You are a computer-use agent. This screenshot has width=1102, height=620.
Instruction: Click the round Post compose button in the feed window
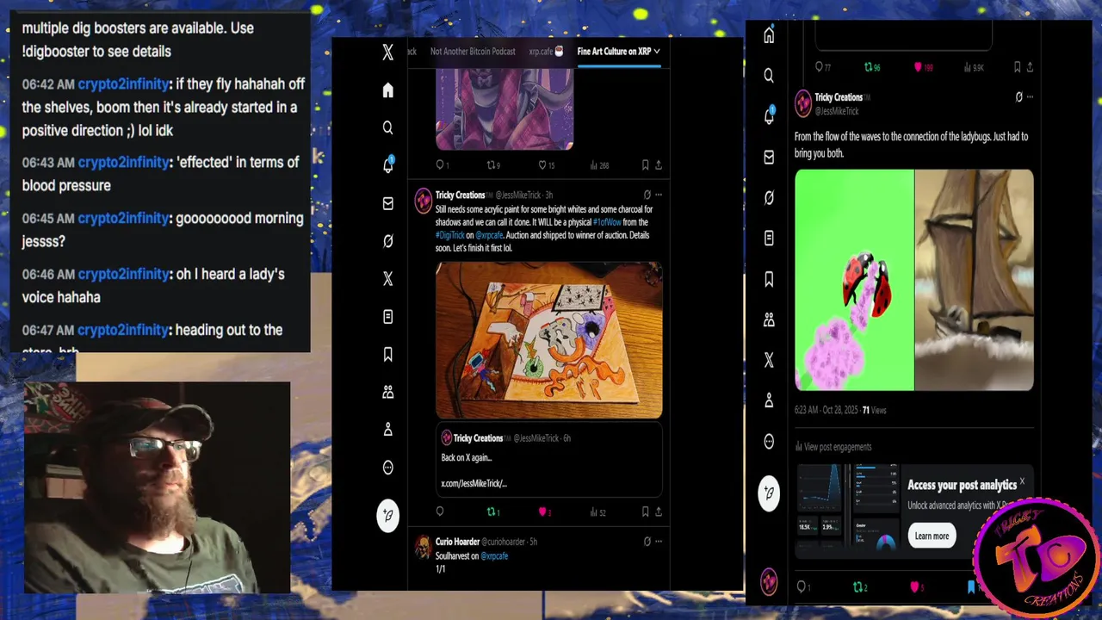[x=387, y=516]
